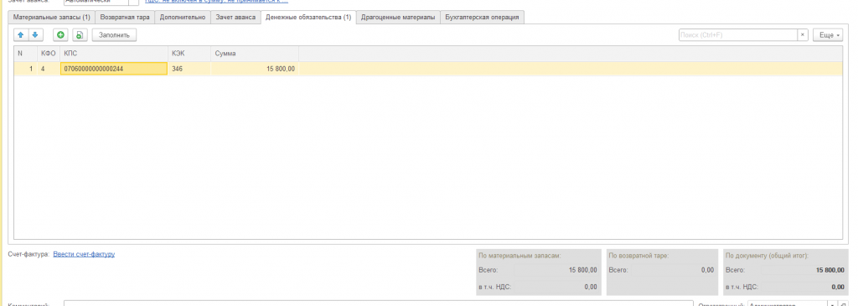
Task: Select the КЭК cell 346
Action: click(189, 69)
